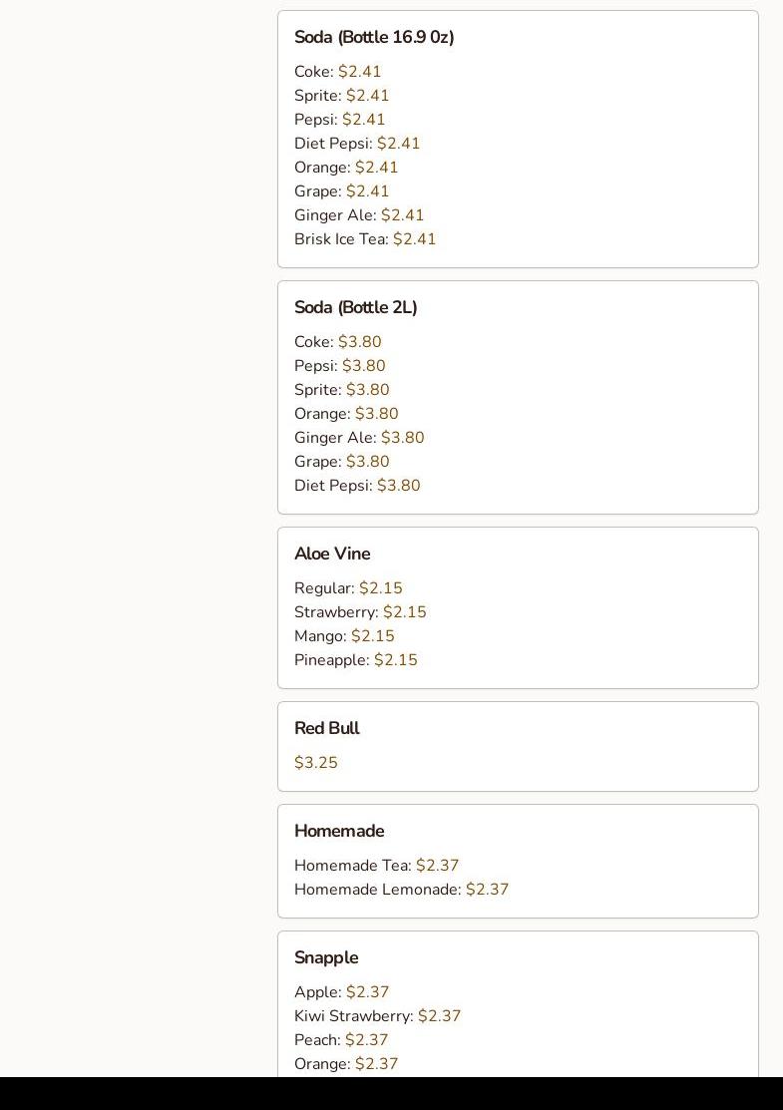This screenshot has height=1110, width=783.
Task: Click the Coke $2.41 bottle item
Action: pyautogui.click(x=337, y=72)
